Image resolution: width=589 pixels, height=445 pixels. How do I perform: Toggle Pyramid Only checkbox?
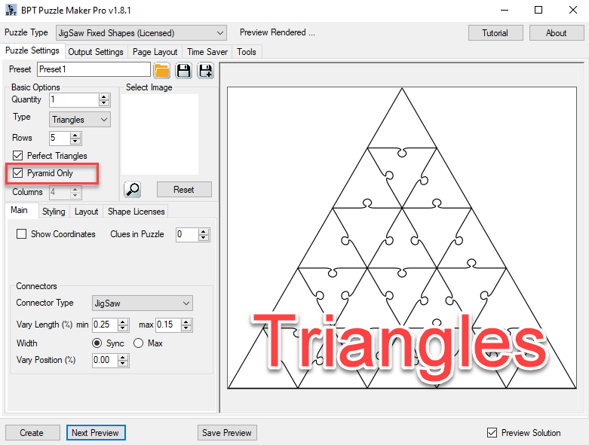pos(18,173)
